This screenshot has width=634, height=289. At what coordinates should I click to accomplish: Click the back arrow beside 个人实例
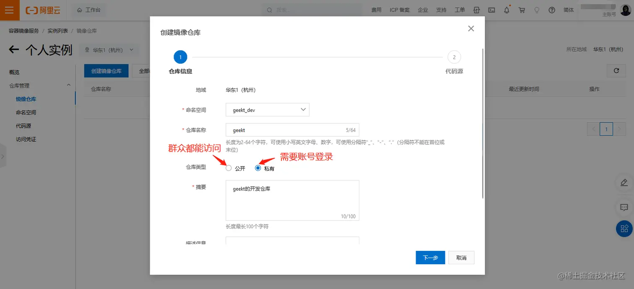pos(14,50)
